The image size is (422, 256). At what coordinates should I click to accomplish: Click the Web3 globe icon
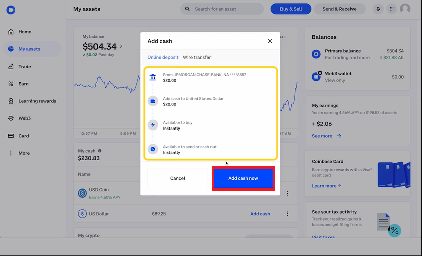11,118
